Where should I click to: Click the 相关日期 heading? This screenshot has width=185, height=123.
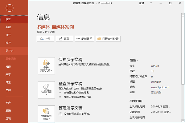pos(136,101)
